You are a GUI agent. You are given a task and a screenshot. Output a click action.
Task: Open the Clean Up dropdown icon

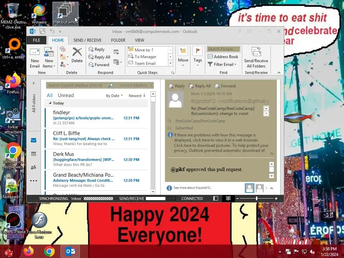(64, 57)
